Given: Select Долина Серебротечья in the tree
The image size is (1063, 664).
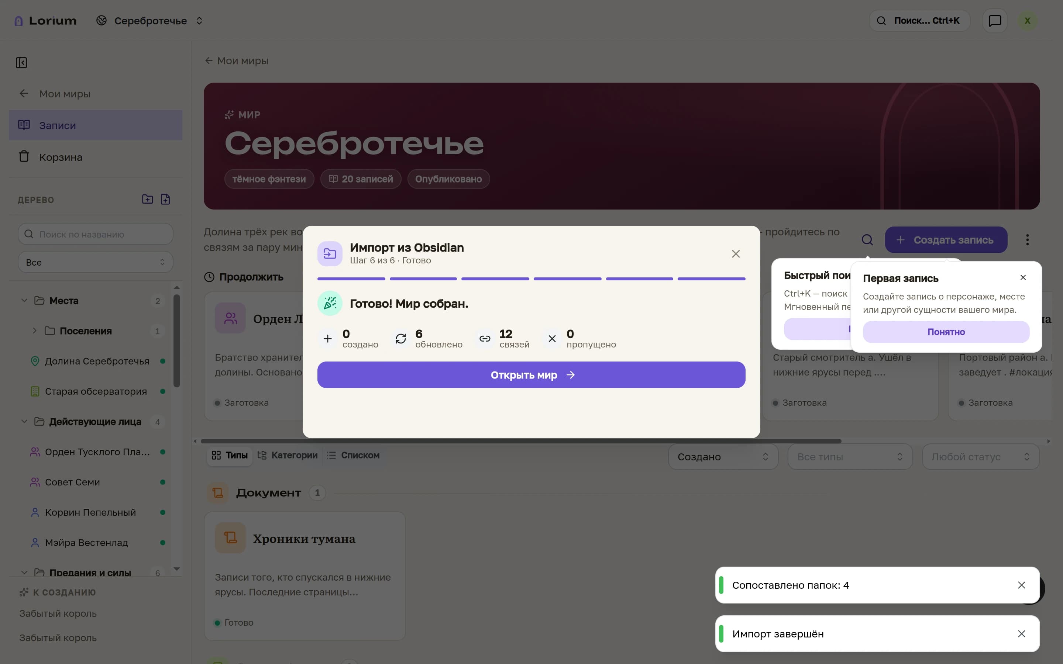Looking at the screenshot, I should [97, 361].
